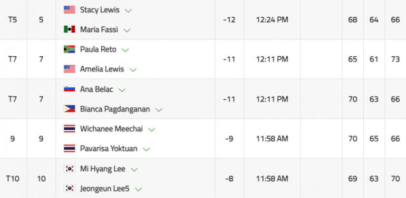Click the Philippines flag beside Bianca Pagdanganan
This screenshot has height=198, width=406.
[x=70, y=109]
